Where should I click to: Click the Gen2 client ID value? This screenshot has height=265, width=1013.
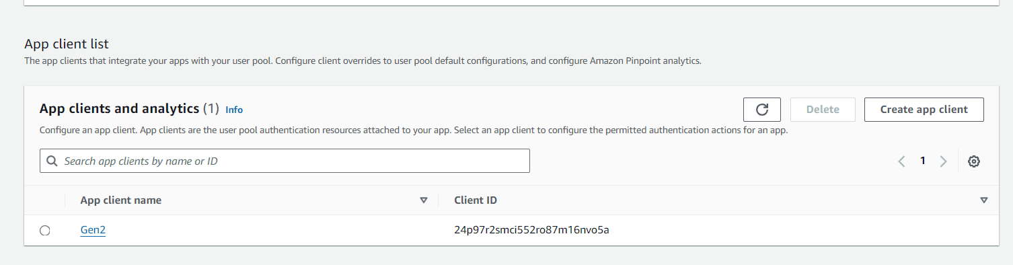[531, 230]
